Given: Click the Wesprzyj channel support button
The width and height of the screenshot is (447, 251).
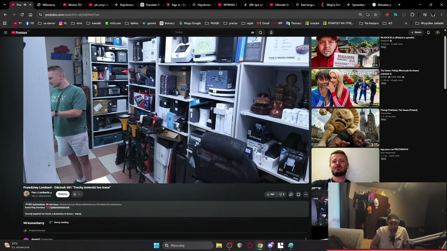Looking at the screenshot, I should pyautogui.click(x=63, y=194).
